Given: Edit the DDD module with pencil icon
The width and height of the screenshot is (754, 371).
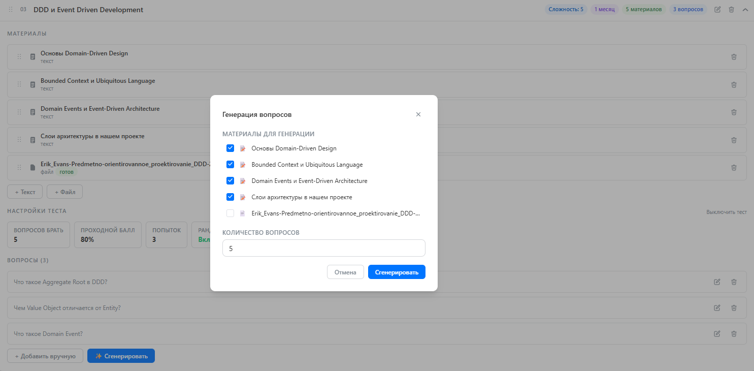Looking at the screenshot, I should pos(717,10).
